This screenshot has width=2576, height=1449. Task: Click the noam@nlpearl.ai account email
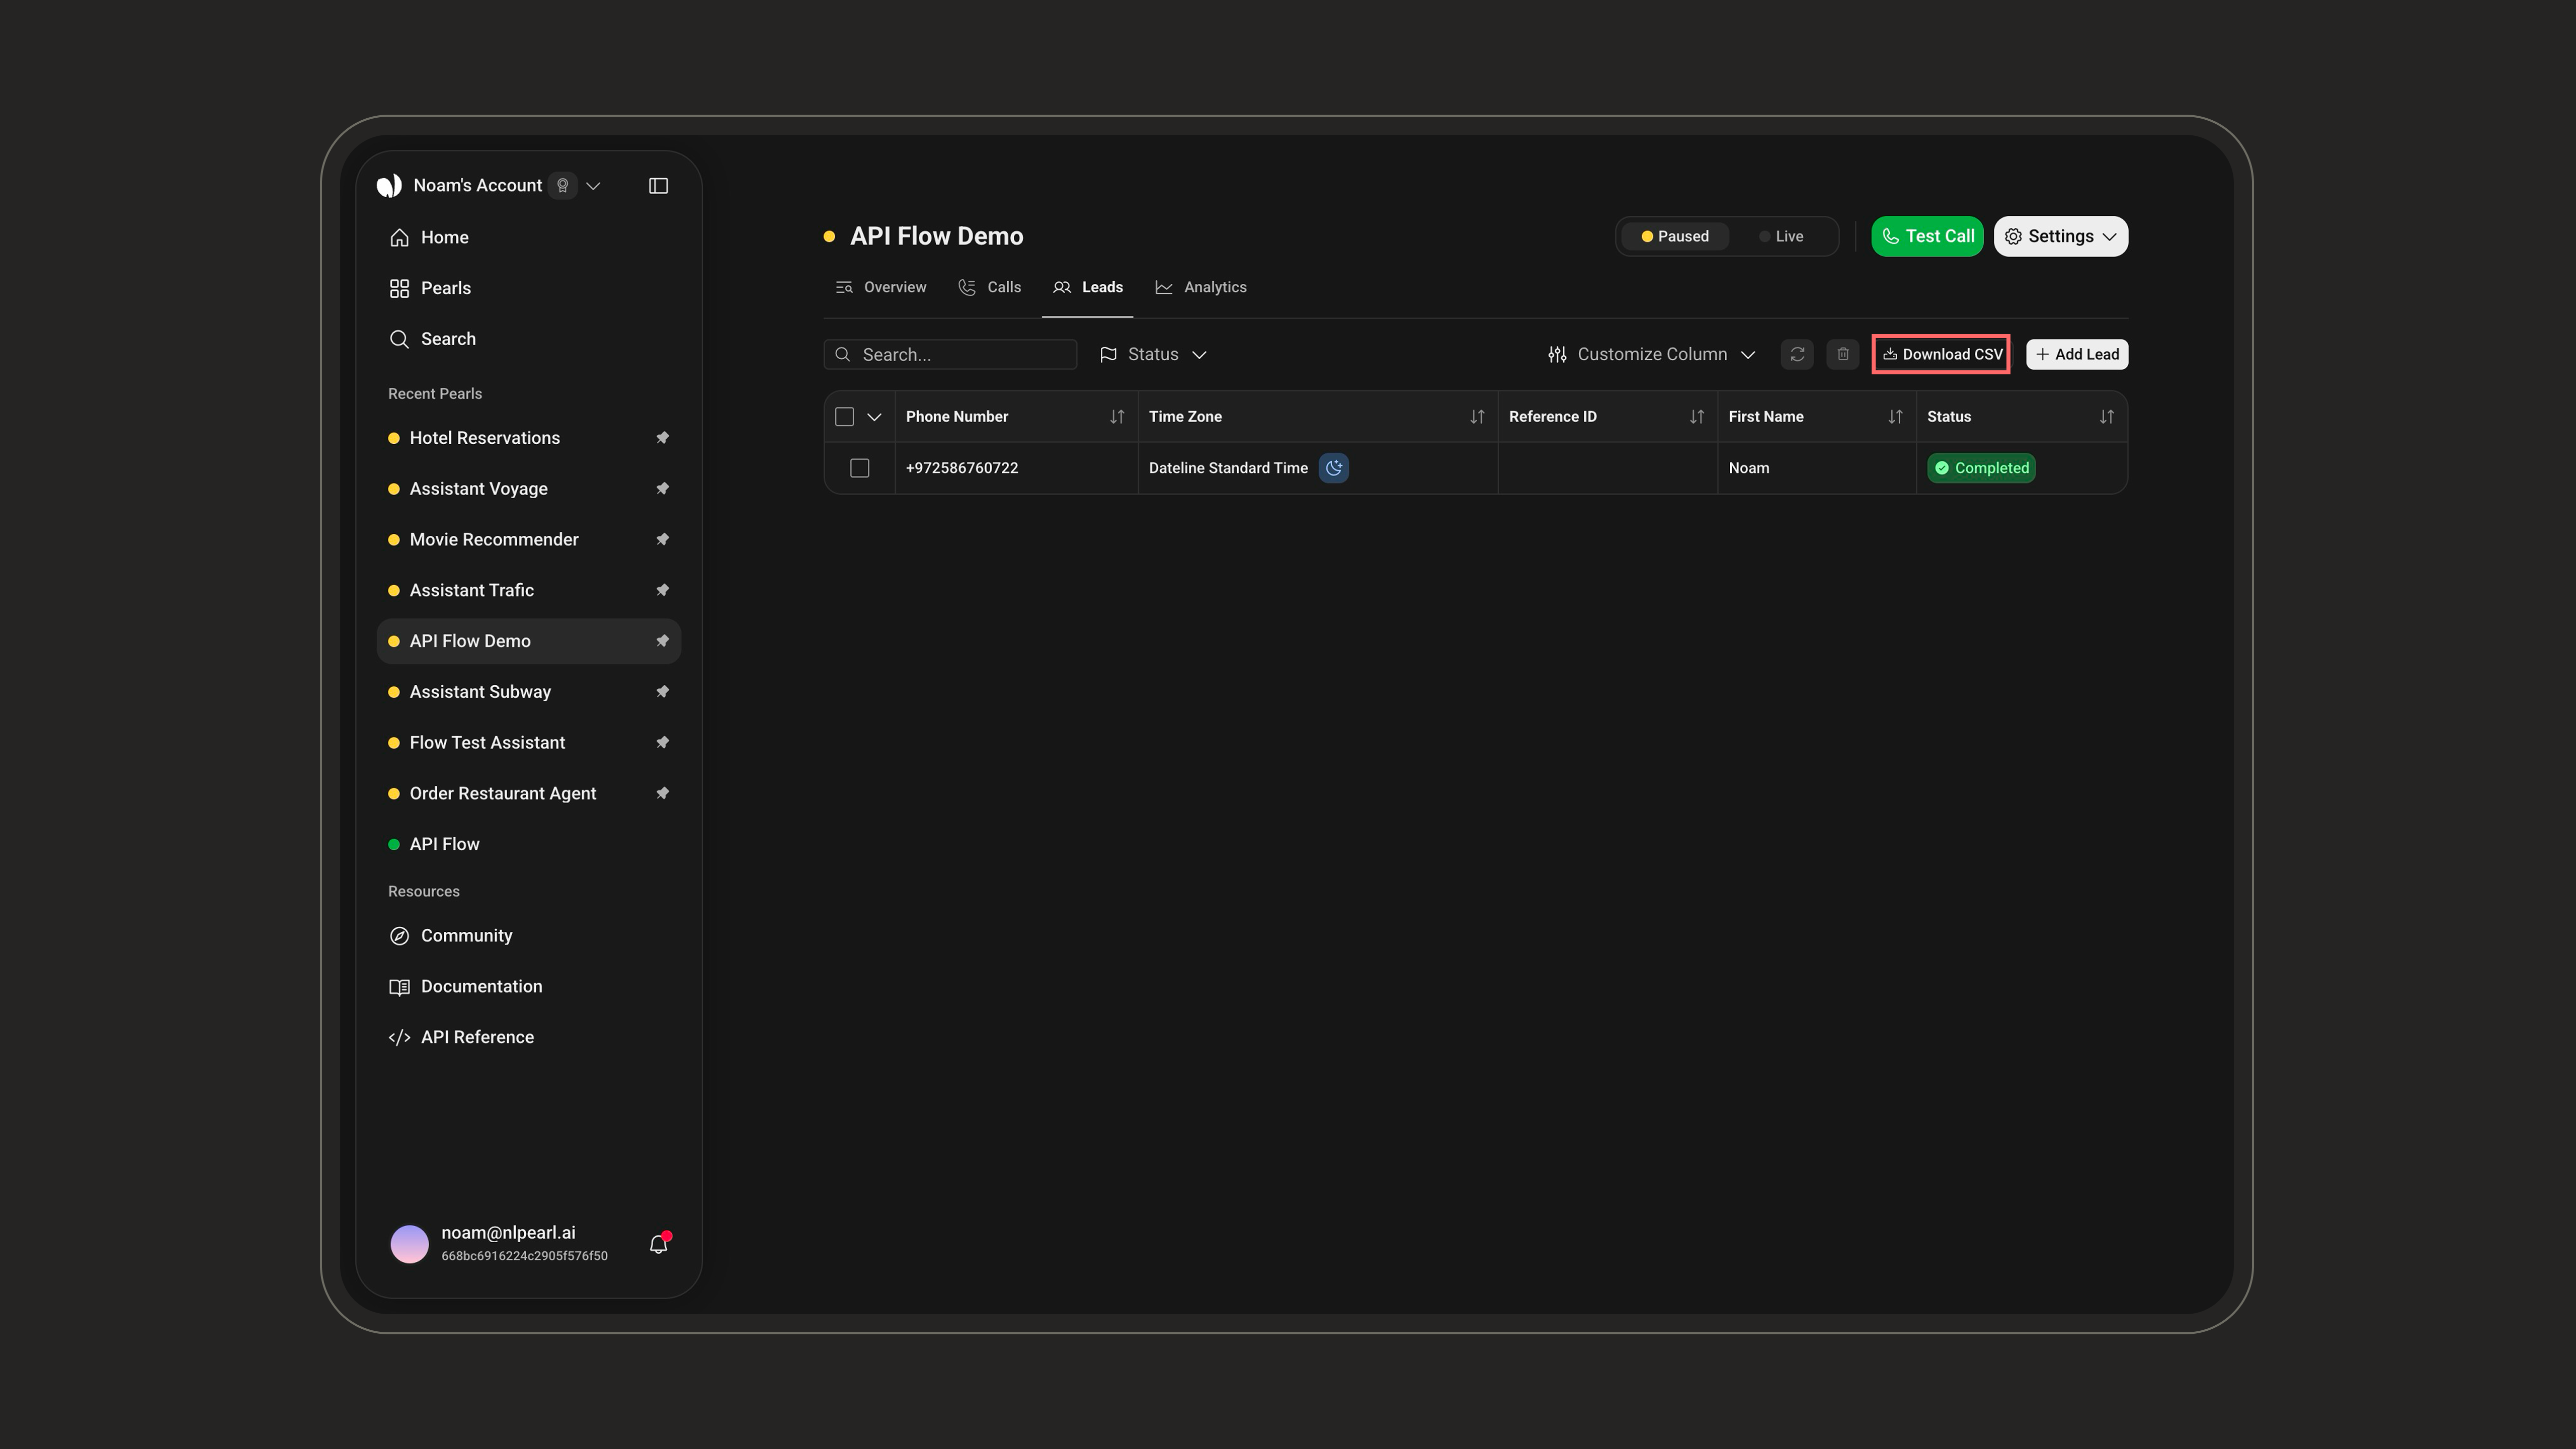508,1233
